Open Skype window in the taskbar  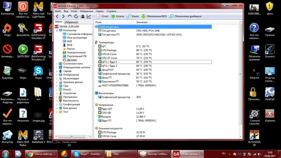(87, 154)
